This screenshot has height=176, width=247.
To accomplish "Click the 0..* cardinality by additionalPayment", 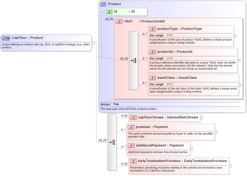I will (123, 147).
